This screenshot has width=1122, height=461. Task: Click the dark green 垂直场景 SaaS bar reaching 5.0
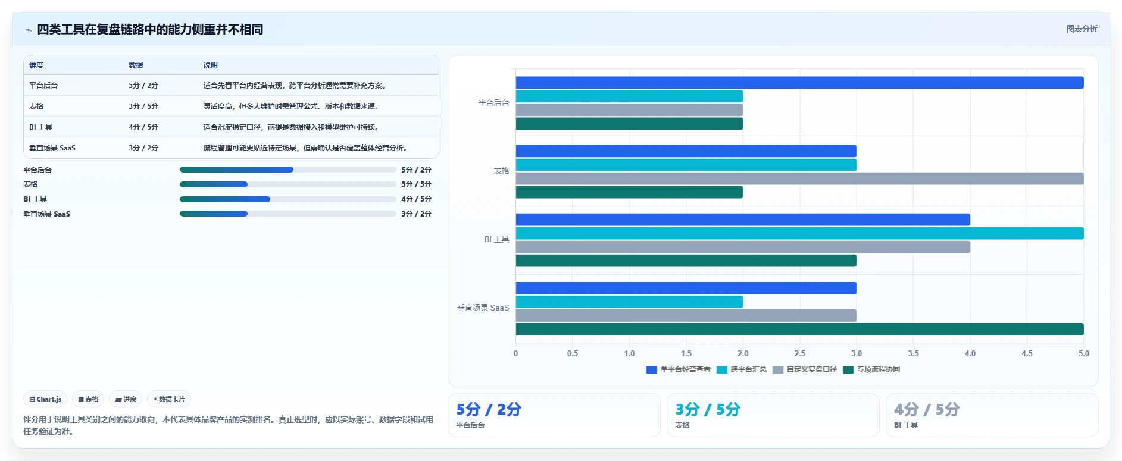click(799, 329)
